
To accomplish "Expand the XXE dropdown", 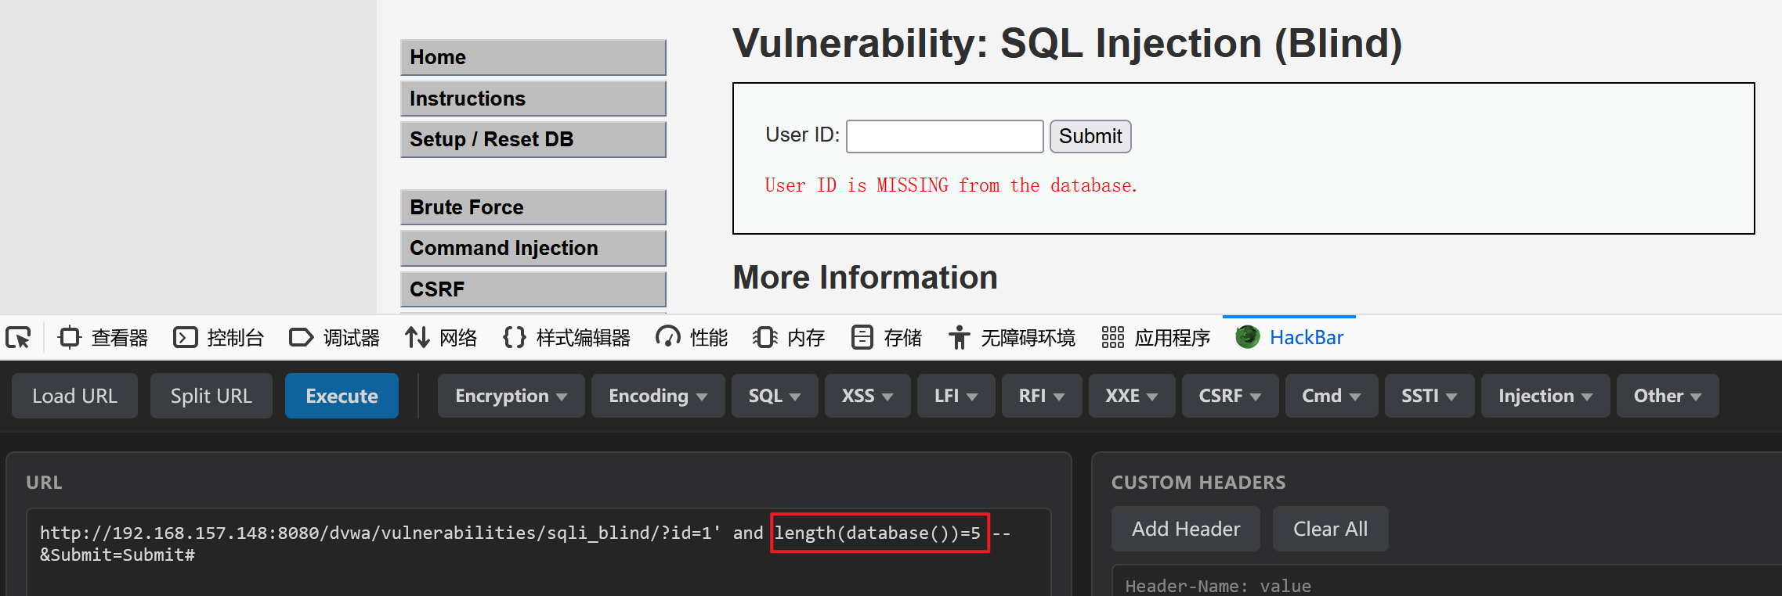I will point(1132,396).
